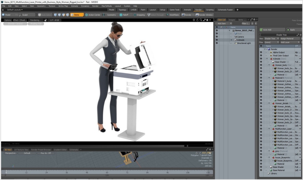Click the Falloff toolbar icon
The width and height of the screenshot is (303, 180).
[124, 15]
